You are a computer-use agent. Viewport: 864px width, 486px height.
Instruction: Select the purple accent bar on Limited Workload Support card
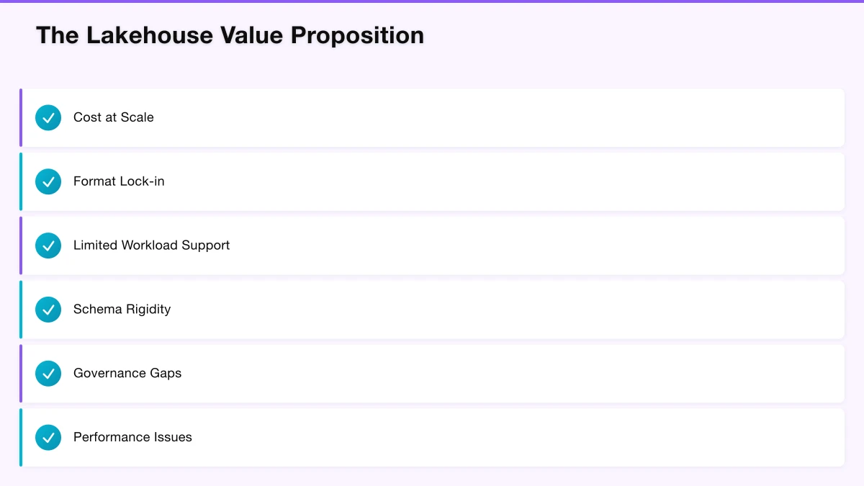21,246
